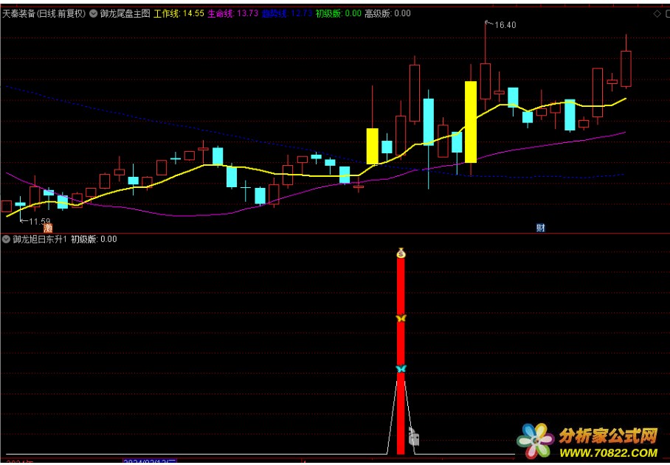This screenshot has width=670, height=465.
Task: Select the stock title 天秦装备(日线.前复权)
Action: (x=44, y=14)
